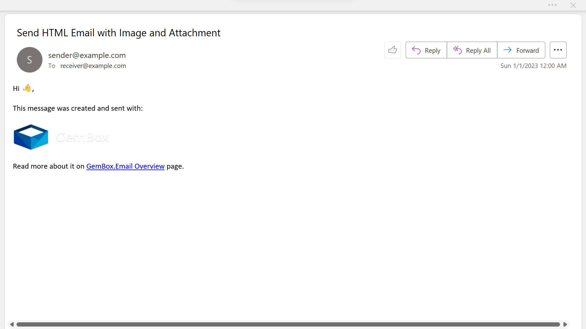Click the email subject heading
Viewport: 586px width, 329px height.
118,33
